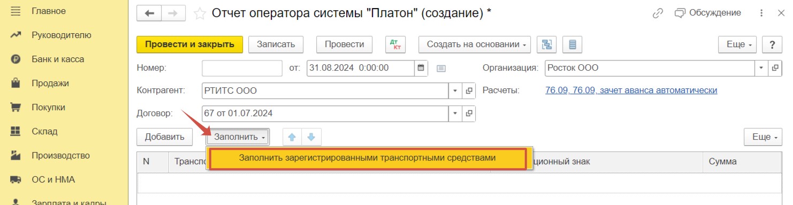Screen dimensions: 793x205
Task: Open the calendar picker for date field
Action: [x=421, y=68]
